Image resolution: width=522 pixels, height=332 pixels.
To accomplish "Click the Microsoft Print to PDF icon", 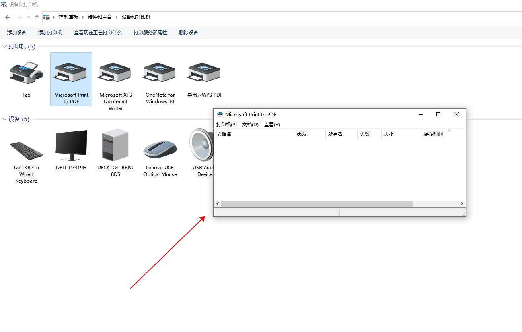I will click(x=71, y=73).
